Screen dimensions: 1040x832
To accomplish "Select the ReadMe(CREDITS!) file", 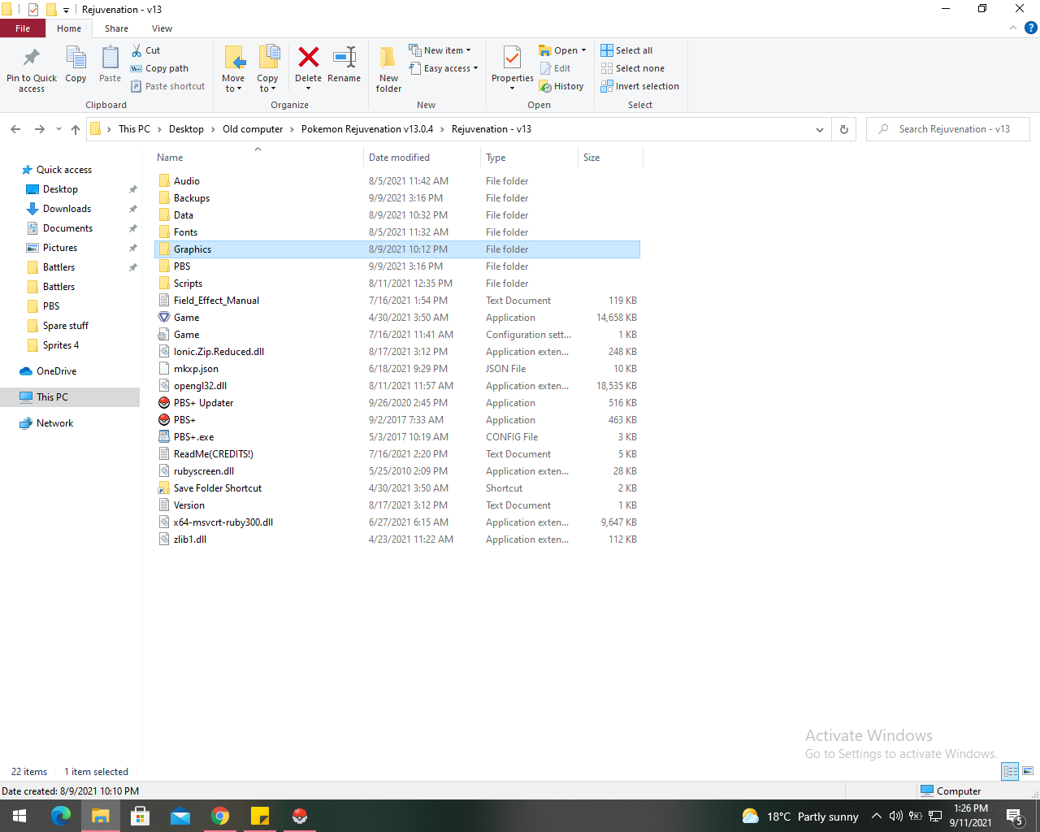I will coord(213,454).
